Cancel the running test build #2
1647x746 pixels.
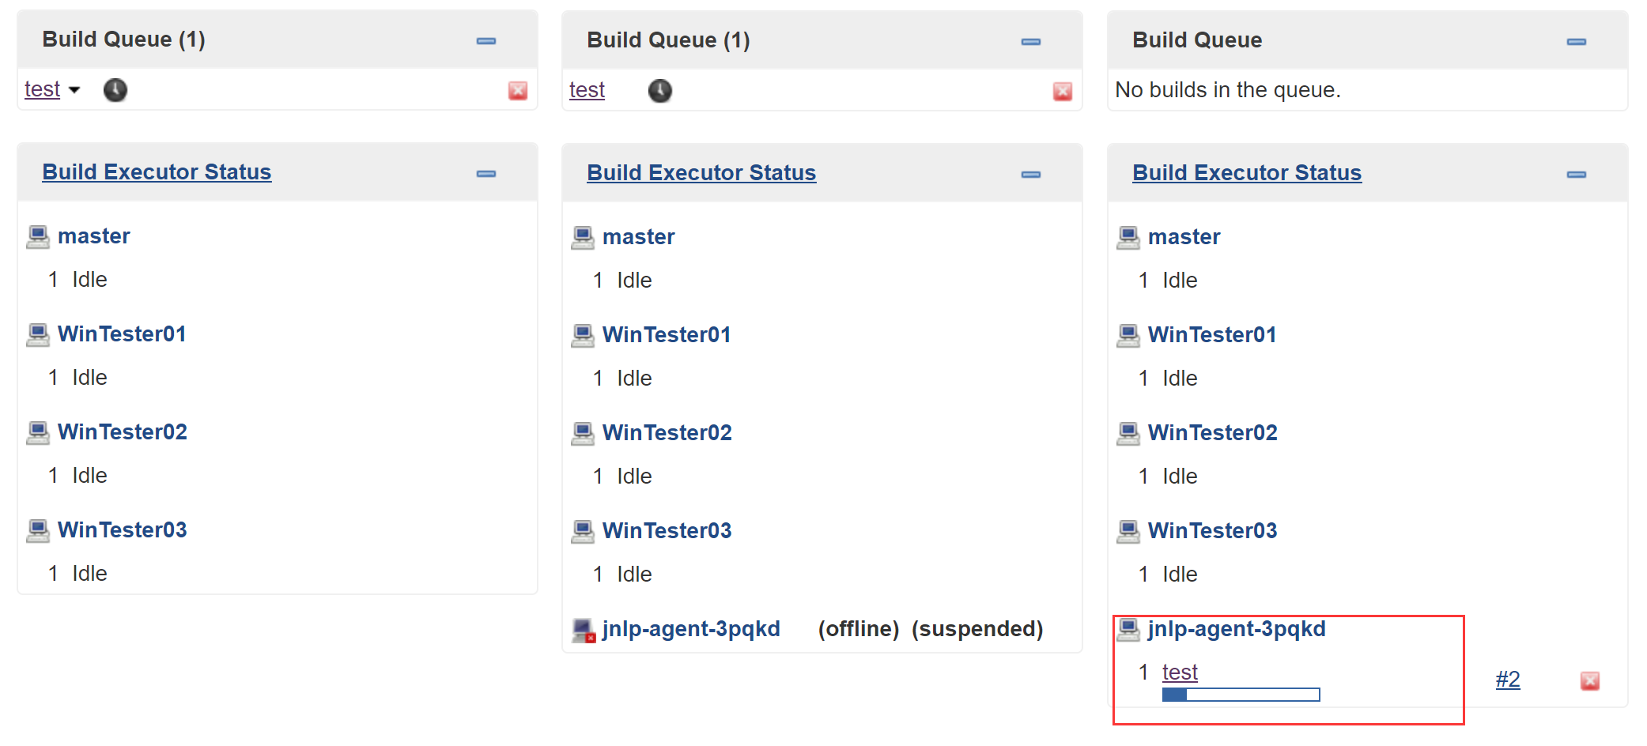(1589, 680)
